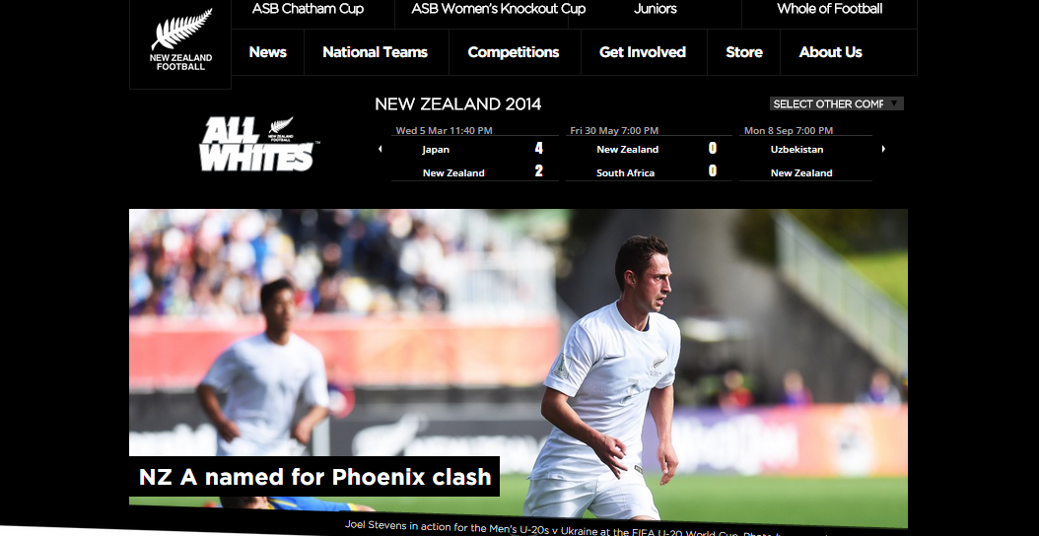Image resolution: width=1039 pixels, height=536 pixels.
Task: View New Zealand vs South Africa fixture
Action: click(x=649, y=155)
